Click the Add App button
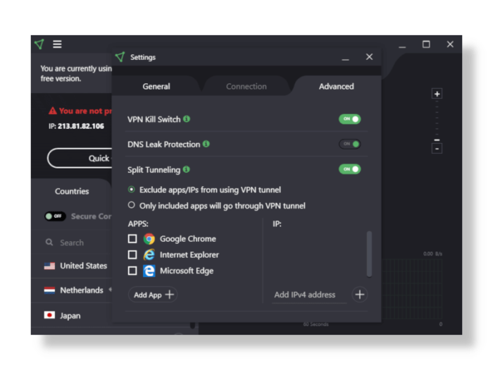493x370 pixels. pyautogui.click(x=153, y=295)
